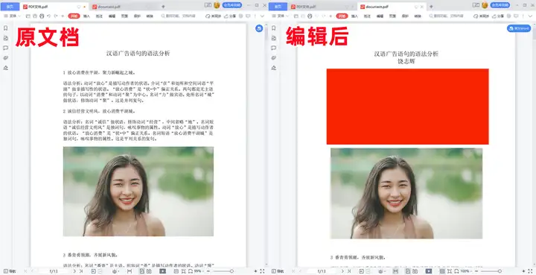Open attachments panel in right window sidebar

pyautogui.click(x=273, y=58)
